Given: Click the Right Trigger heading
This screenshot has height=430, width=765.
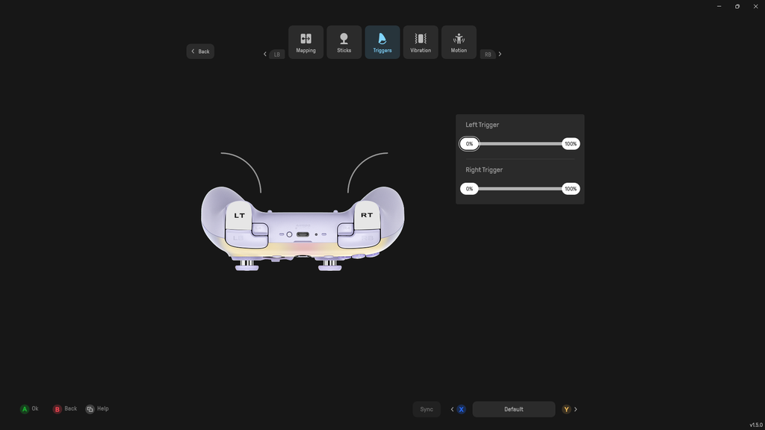Looking at the screenshot, I should (x=484, y=169).
